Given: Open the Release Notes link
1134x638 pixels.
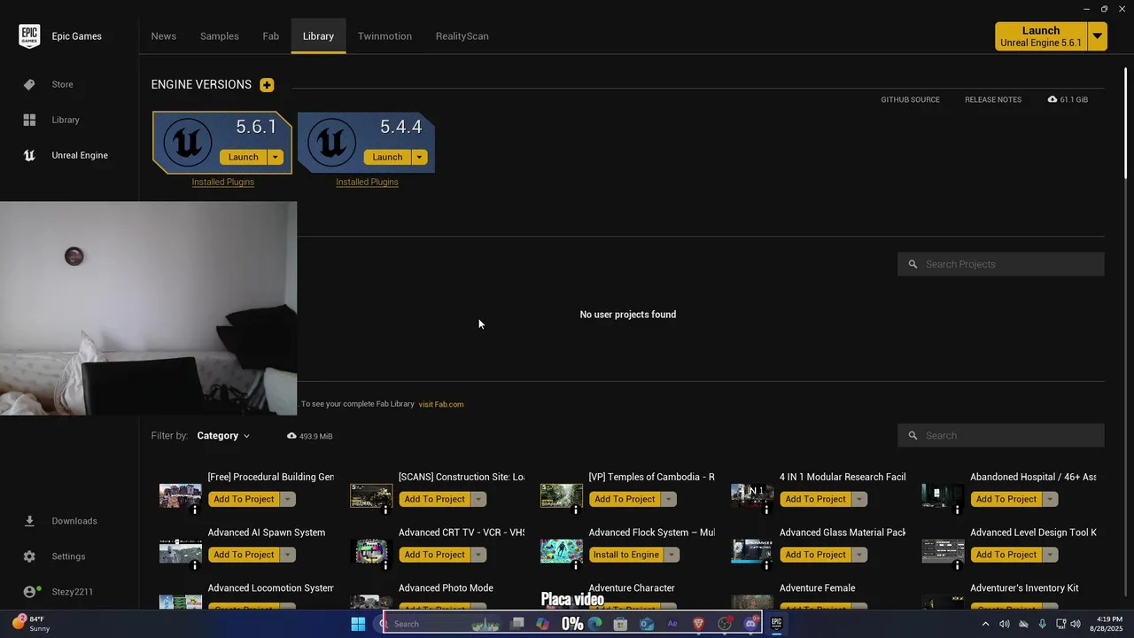Looking at the screenshot, I should 993,99.
